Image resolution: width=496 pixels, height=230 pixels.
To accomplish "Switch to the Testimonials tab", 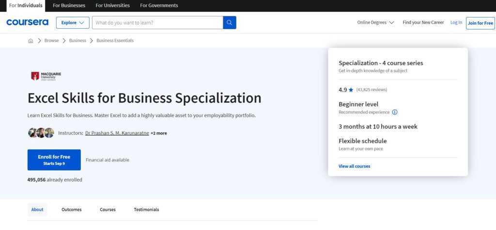I will [146, 210].
